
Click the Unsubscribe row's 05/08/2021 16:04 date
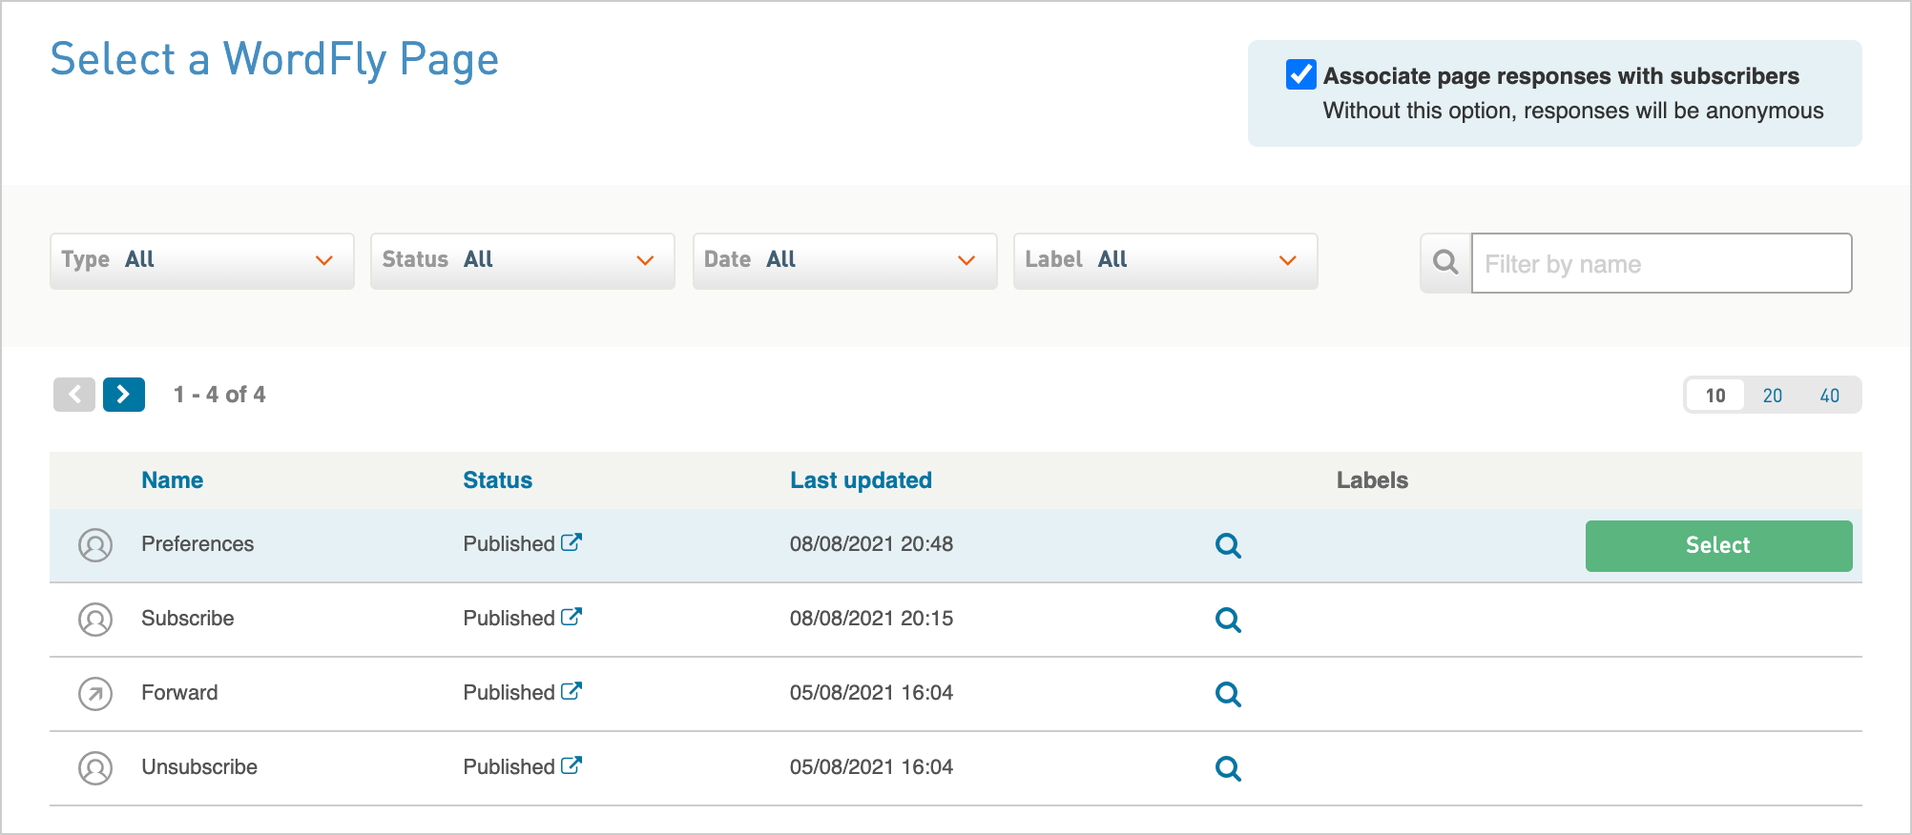(871, 767)
